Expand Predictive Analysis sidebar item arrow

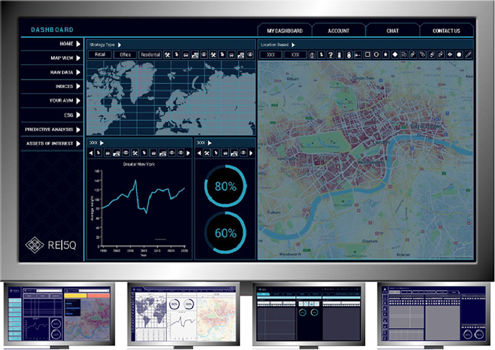tap(78, 129)
